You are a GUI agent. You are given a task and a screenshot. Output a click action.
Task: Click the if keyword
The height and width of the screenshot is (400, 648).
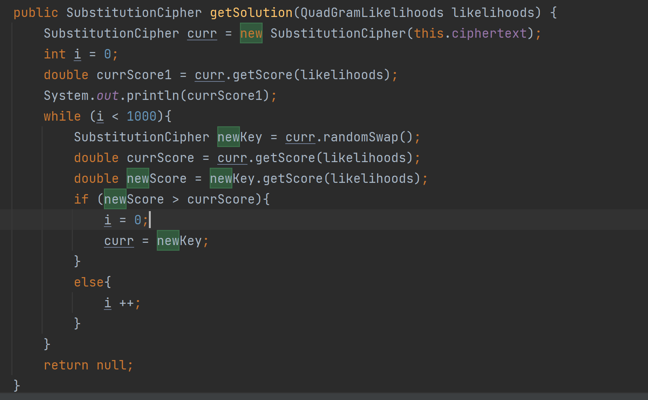81,199
